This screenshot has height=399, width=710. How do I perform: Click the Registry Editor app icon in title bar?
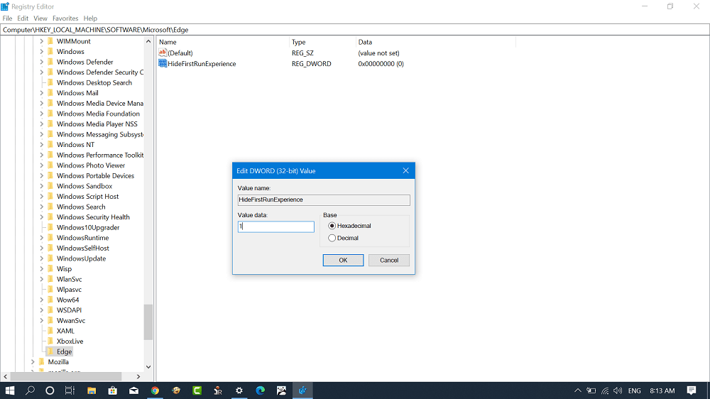click(x=5, y=6)
